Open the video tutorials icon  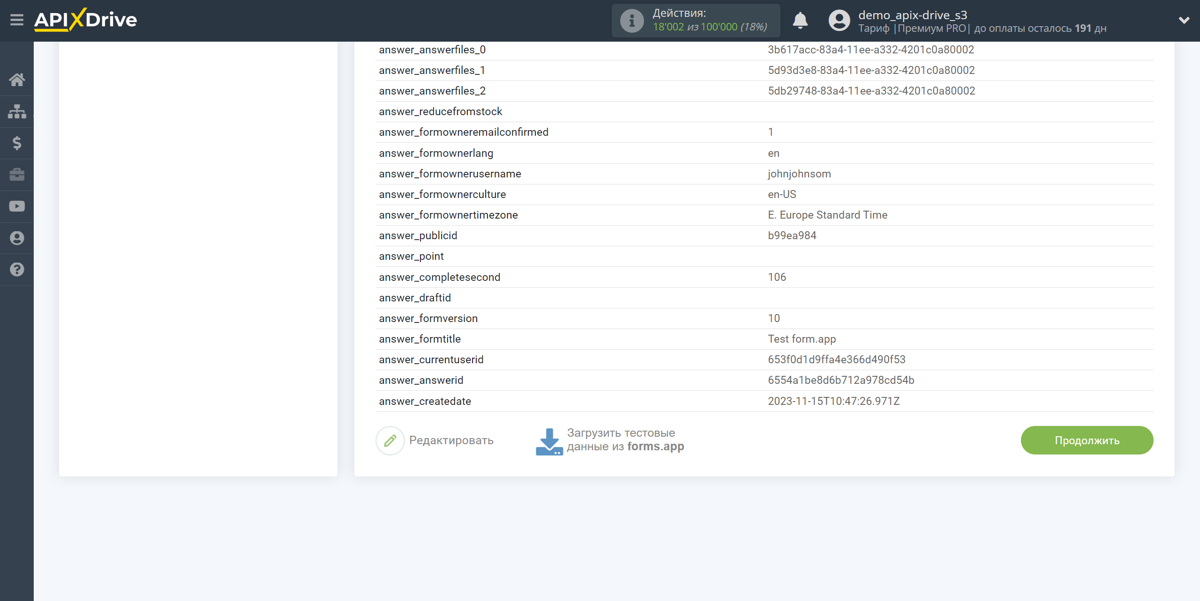[17, 206]
